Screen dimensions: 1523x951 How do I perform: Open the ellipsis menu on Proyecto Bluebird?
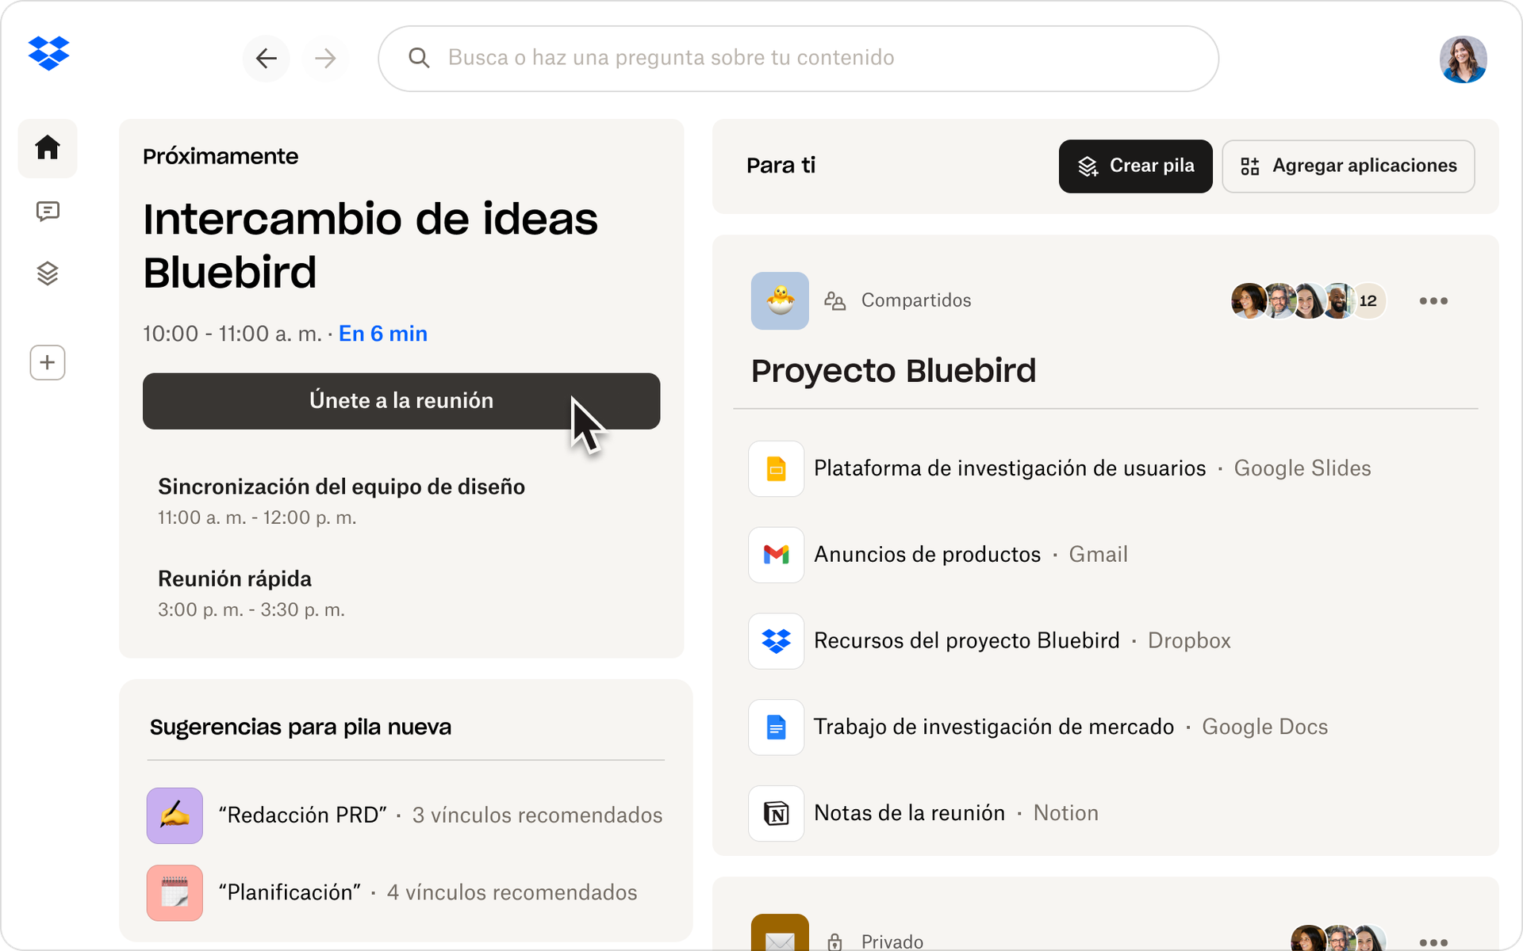click(x=1433, y=300)
